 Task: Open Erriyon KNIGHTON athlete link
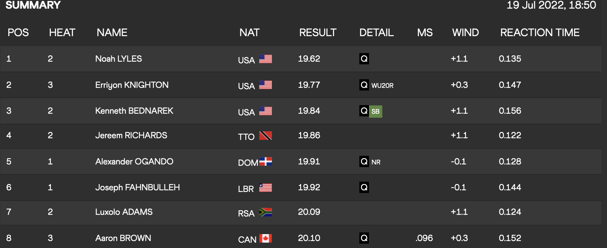point(132,85)
